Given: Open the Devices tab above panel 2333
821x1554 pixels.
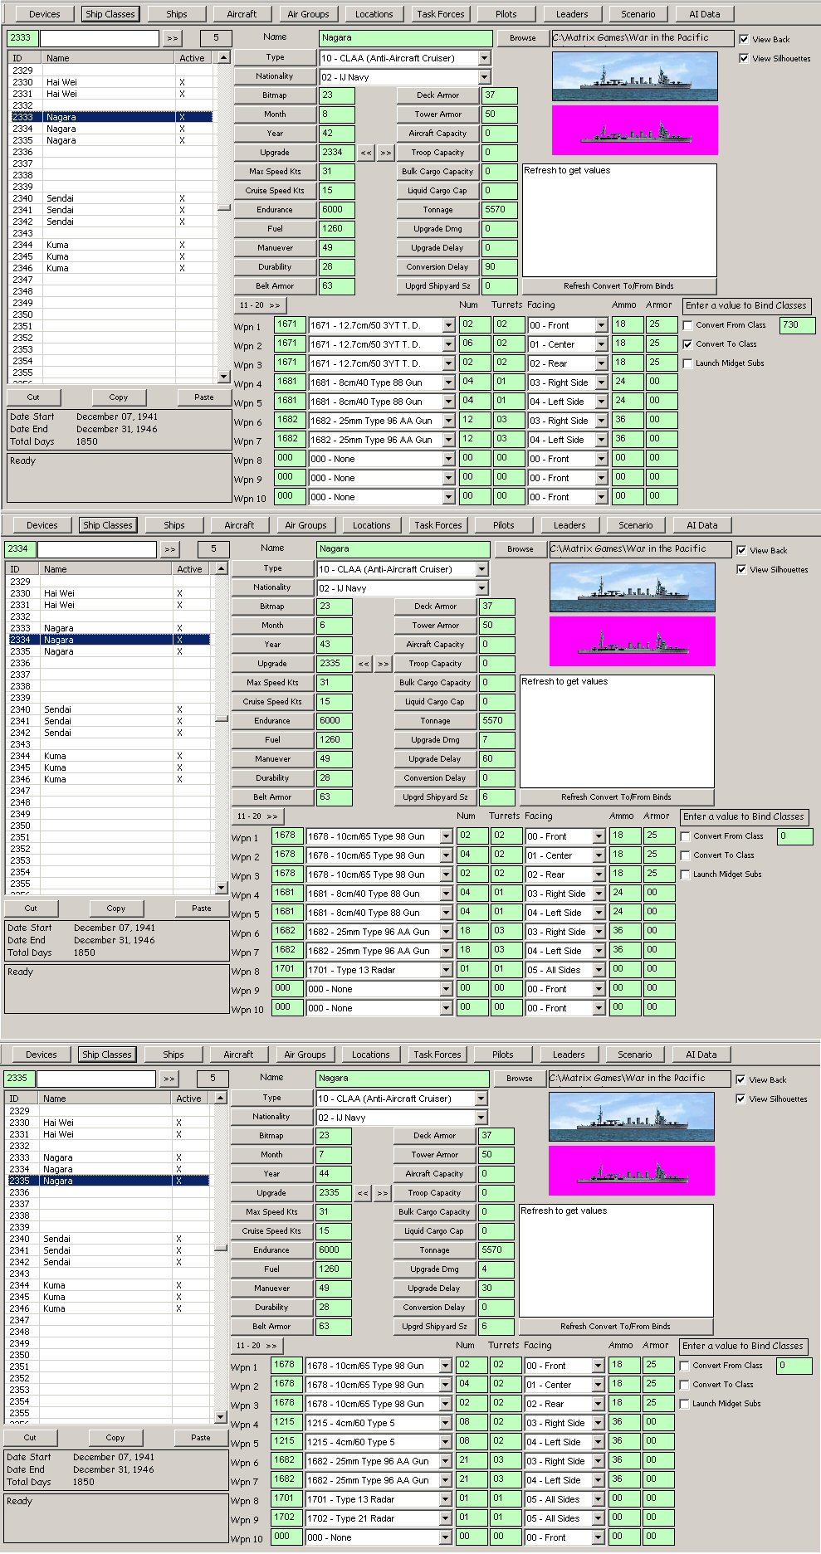Looking at the screenshot, I should (45, 14).
